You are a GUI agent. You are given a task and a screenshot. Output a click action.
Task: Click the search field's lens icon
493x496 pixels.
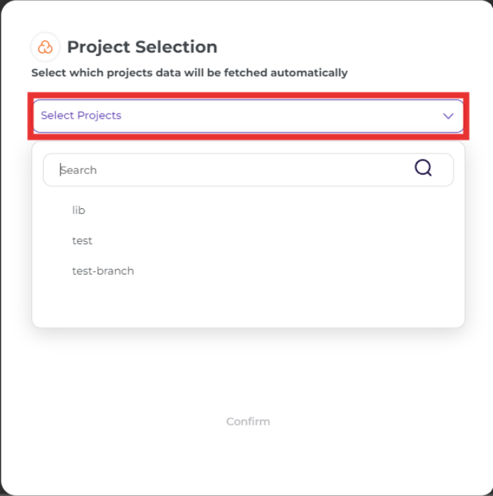pos(423,168)
